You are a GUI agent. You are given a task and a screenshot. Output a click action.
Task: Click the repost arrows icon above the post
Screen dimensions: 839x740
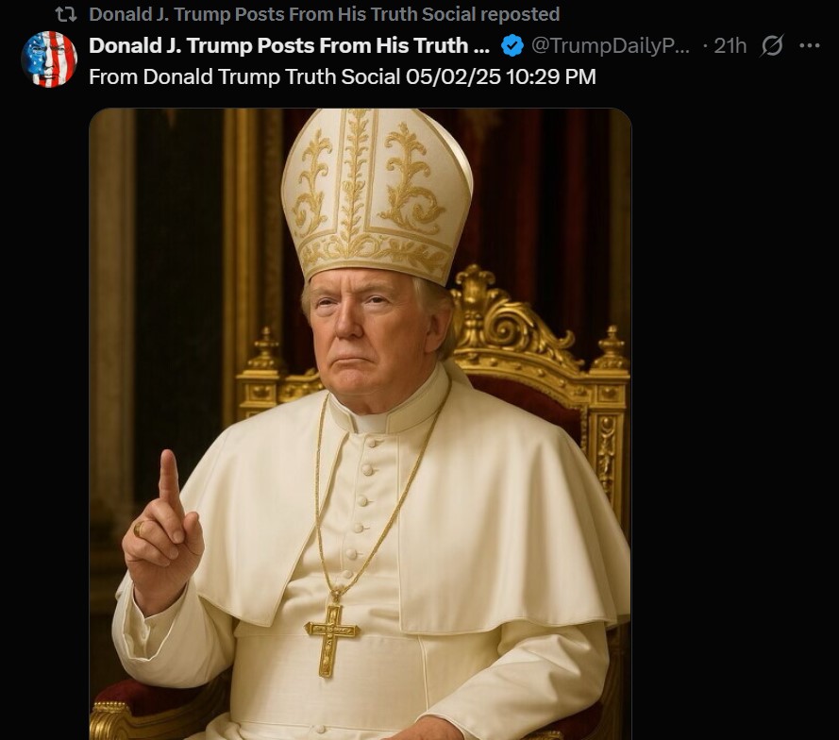pyautogui.click(x=66, y=14)
